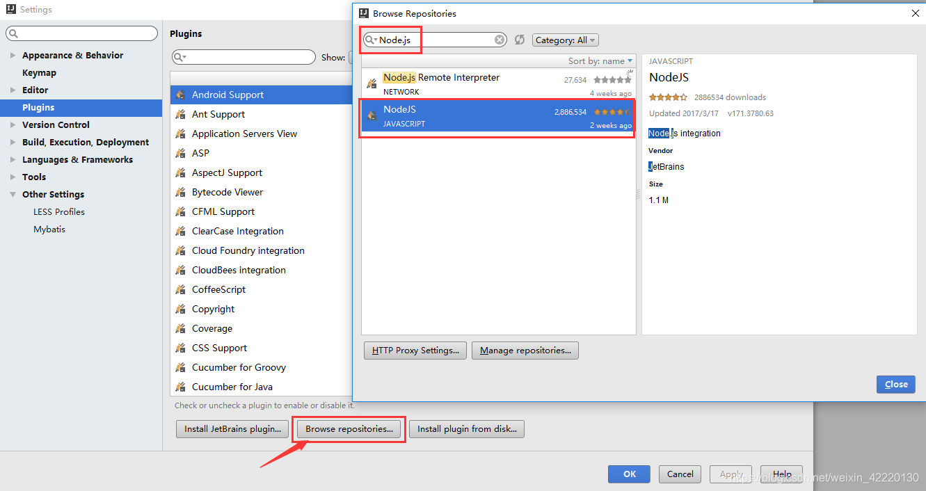Select Android Support plugin row
This screenshot has height=491, width=926.
(x=262, y=95)
